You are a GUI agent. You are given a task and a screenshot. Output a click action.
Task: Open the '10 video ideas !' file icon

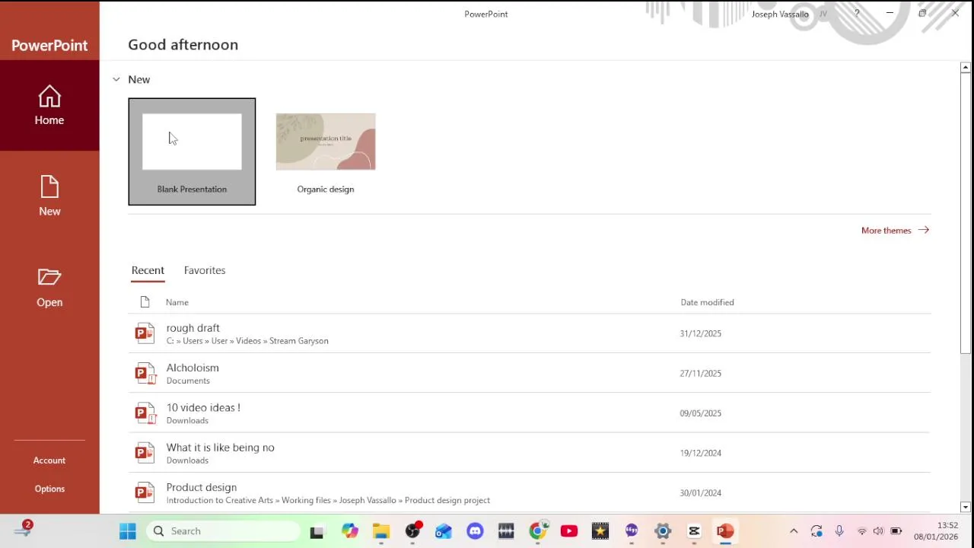[x=145, y=413]
